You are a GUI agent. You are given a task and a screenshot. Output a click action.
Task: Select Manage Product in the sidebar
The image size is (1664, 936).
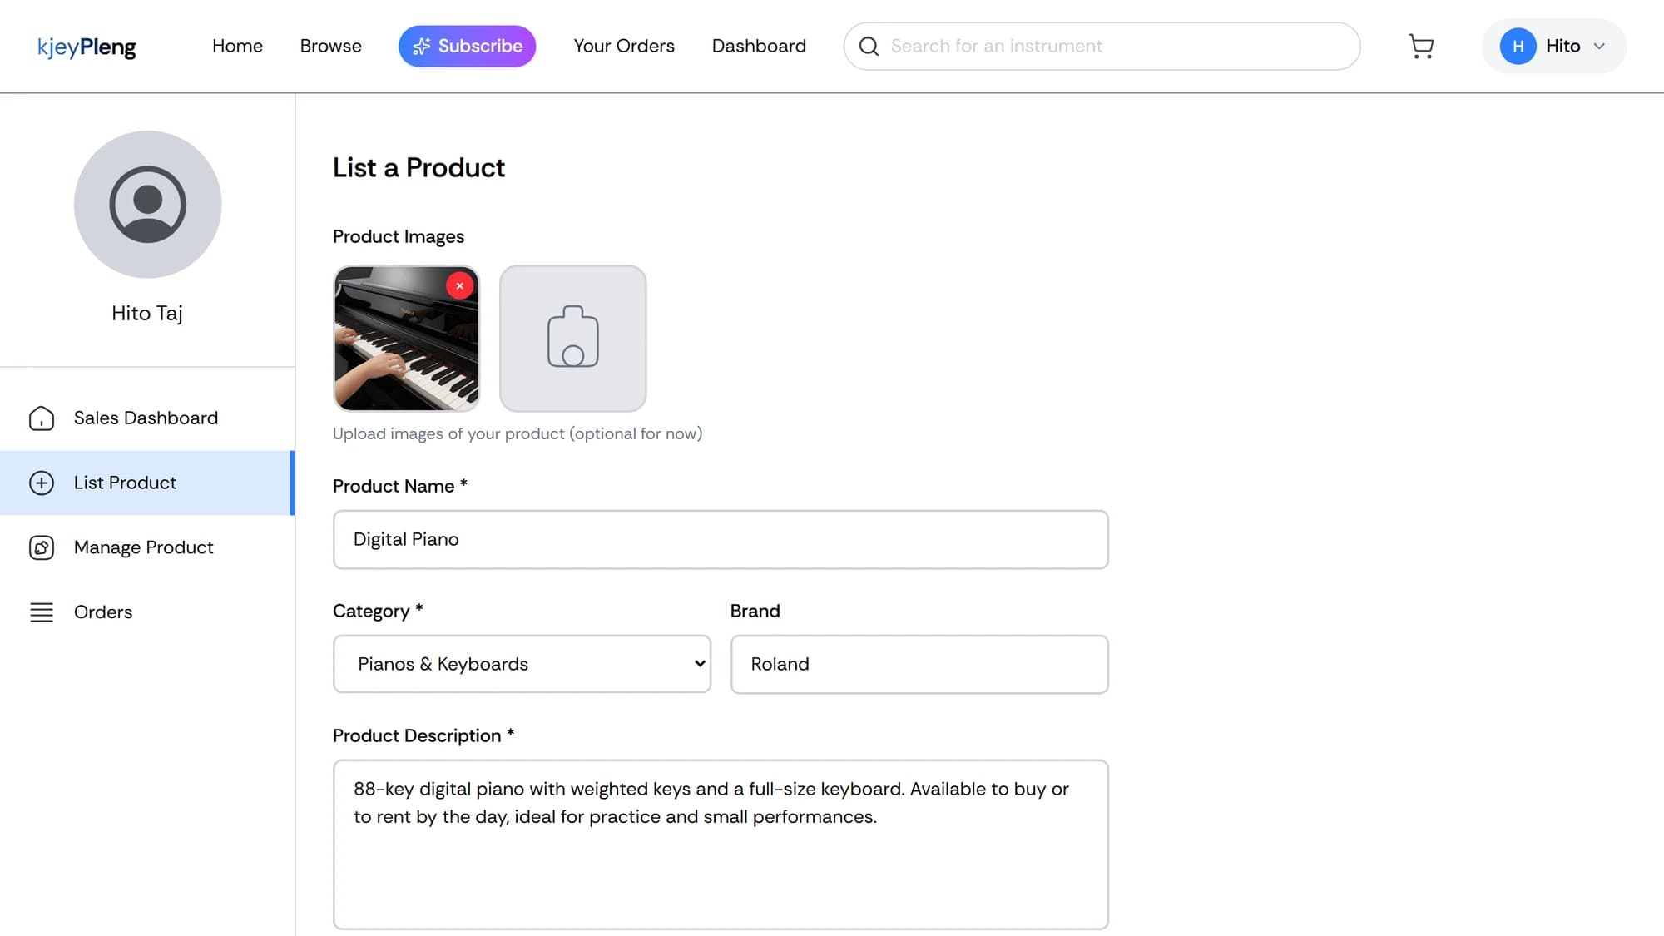point(147,547)
